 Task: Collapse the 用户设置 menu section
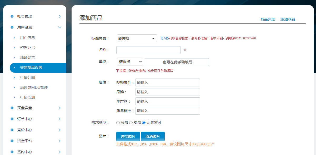(59, 27)
